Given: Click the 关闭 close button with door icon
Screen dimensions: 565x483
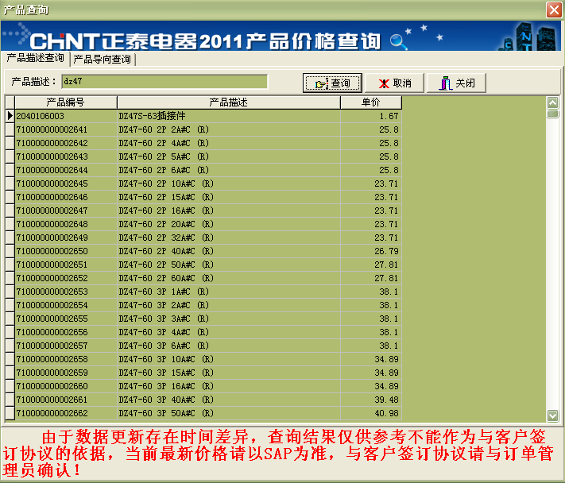Looking at the screenshot, I should (x=457, y=83).
